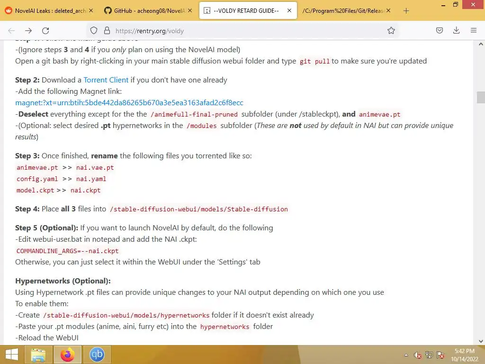Screen dimensions: 485x364
Task: Reload the current page
Action: (45, 31)
